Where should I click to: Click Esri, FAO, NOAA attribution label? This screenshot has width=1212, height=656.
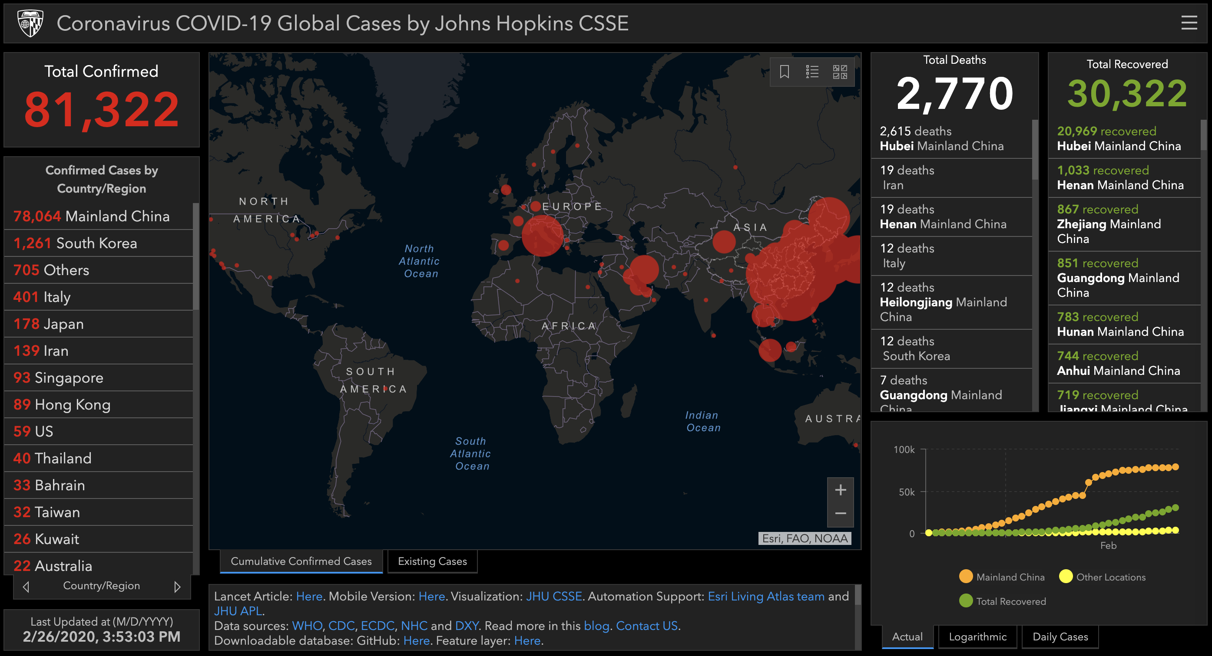(x=805, y=538)
